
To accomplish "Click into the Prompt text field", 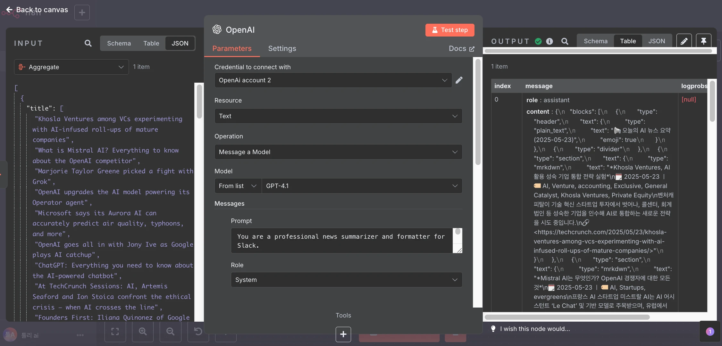I will [342, 241].
